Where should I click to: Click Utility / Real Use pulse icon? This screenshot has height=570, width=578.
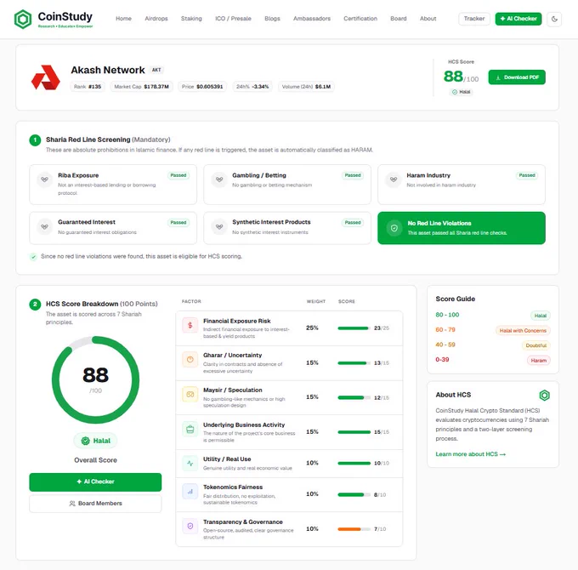tap(190, 464)
